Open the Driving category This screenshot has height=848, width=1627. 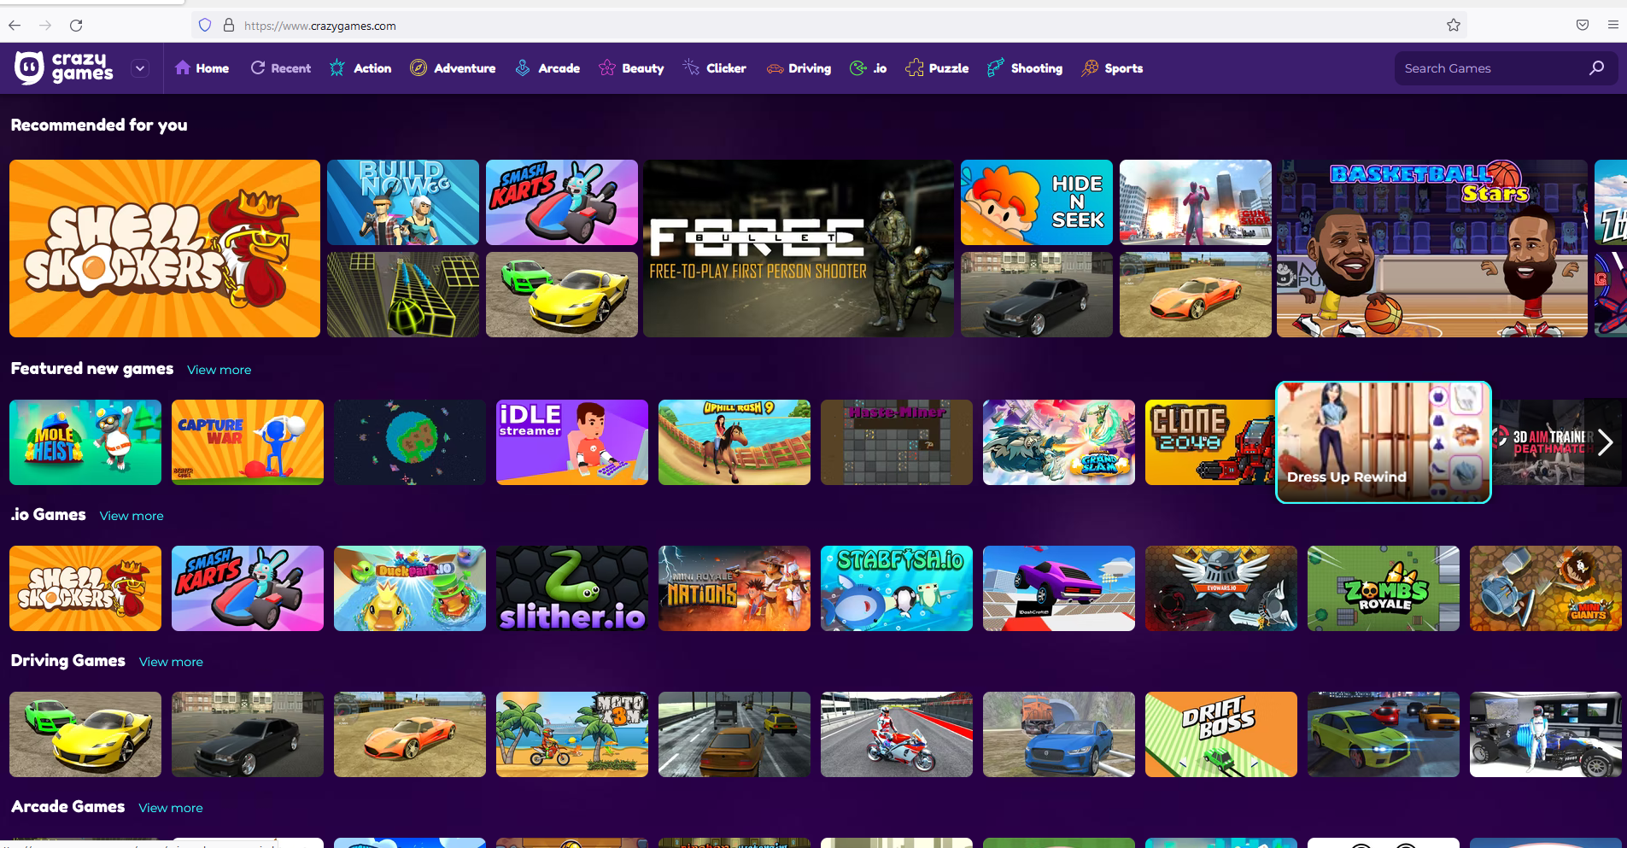pos(799,68)
